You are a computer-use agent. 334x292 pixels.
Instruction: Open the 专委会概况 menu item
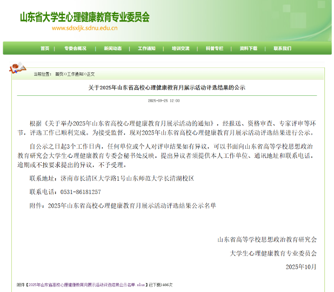point(75,48)
